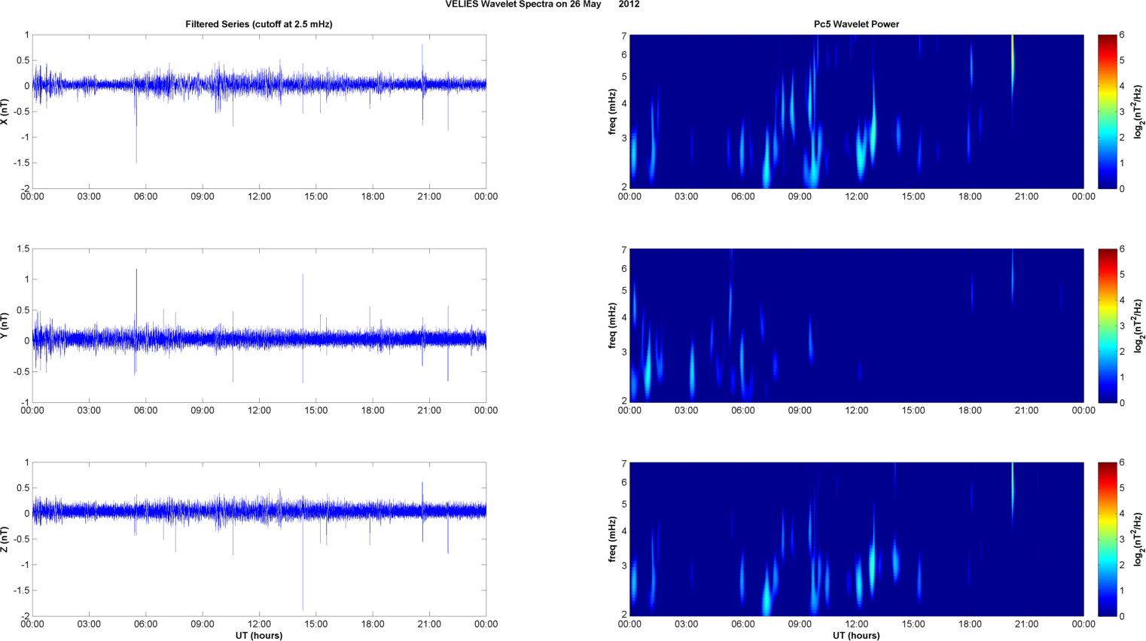Image resolution: width=1146 pixels, height=641 pixels.
Task: Click the "21:00" tick under the Y wavelet spectrogram
Action: 1027,411
